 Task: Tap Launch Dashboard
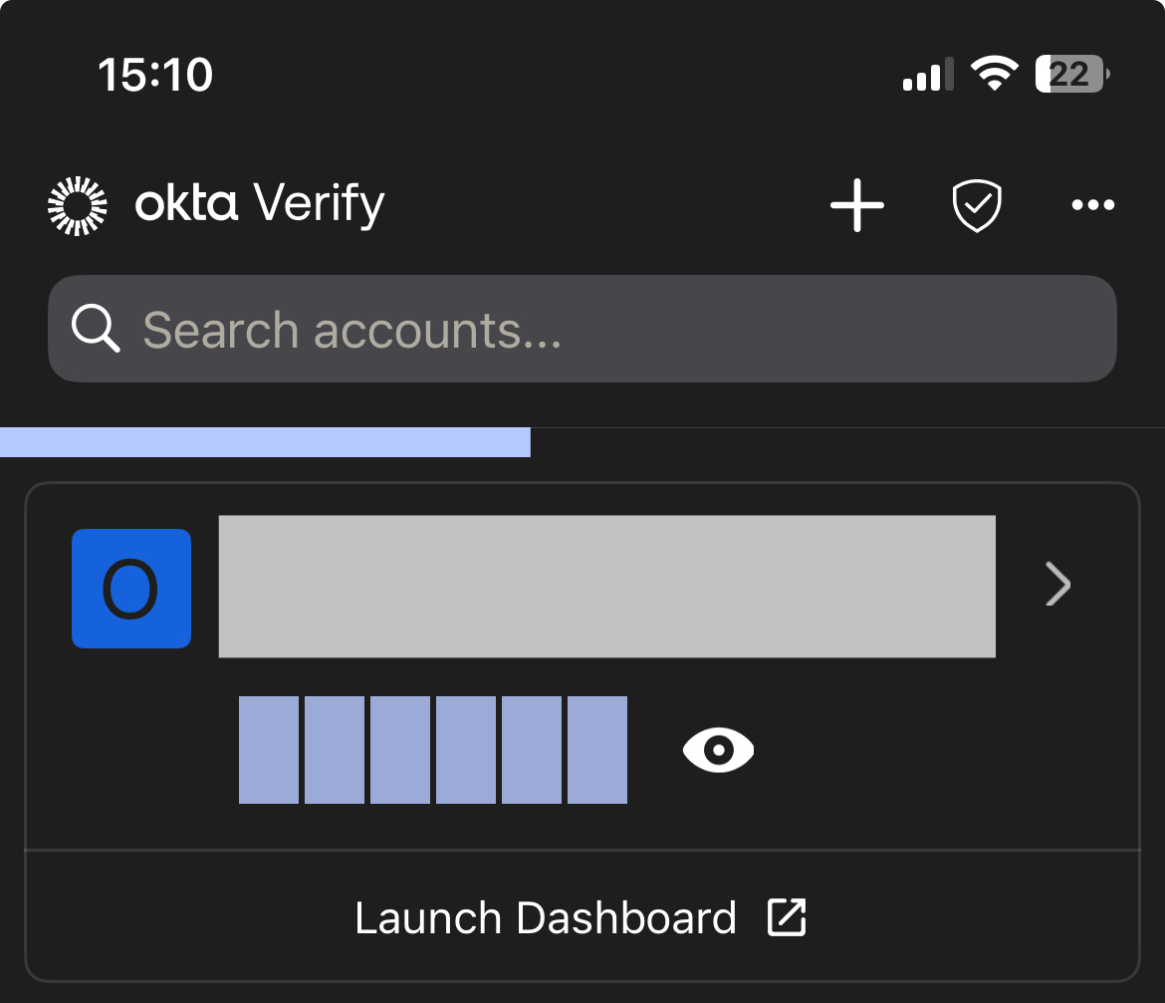click(x=546, y=916)
